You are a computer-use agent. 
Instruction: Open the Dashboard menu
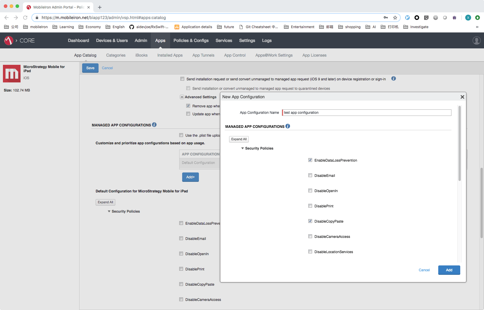[x=79, y=40]
